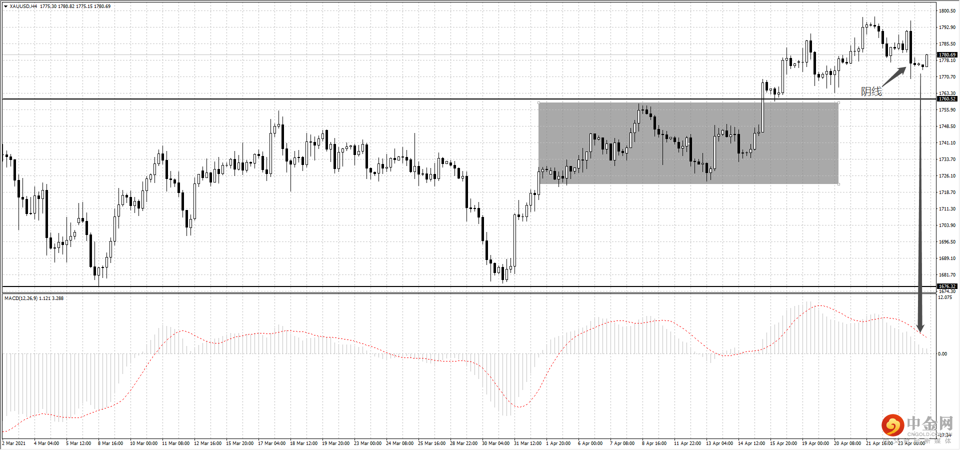Click the XAUUSD,H4 symbol label
This screenshot has height=450, width=960.
[23, 6]
